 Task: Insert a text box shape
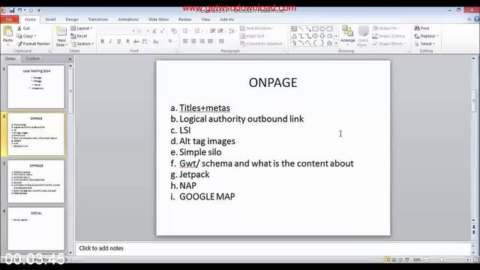(x=294, y=28)
